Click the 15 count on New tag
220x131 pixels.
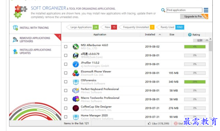114,27
